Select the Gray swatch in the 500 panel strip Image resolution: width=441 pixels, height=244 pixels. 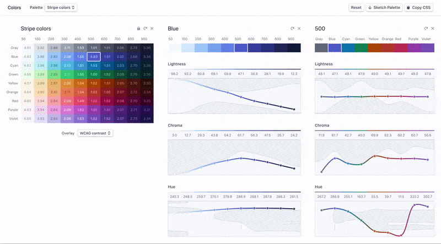[x=321, y=48]
